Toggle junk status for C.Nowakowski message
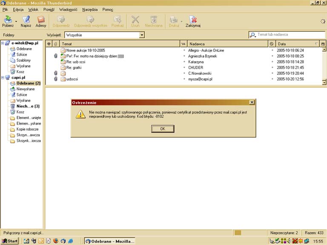This screenshot has width=327, height=245. point(272,73)
